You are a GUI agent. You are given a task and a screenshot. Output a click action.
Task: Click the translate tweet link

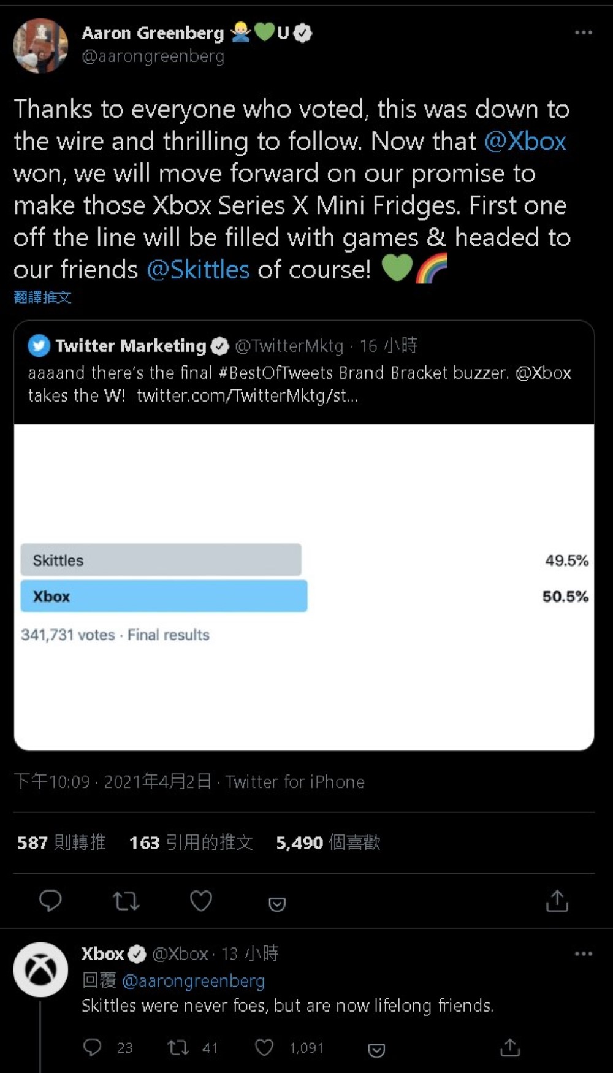tap(42, 297)
